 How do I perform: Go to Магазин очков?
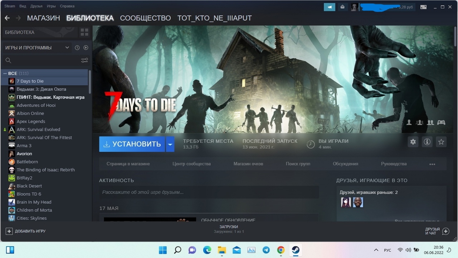[248, 164]
